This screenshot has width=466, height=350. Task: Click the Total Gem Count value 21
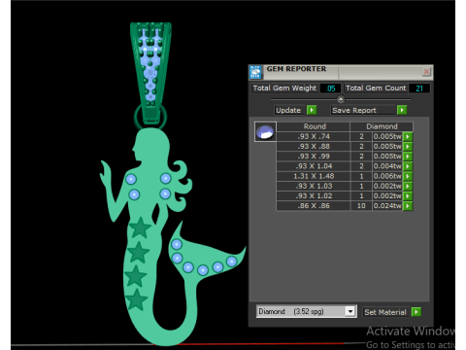click(x=419, y=88)
